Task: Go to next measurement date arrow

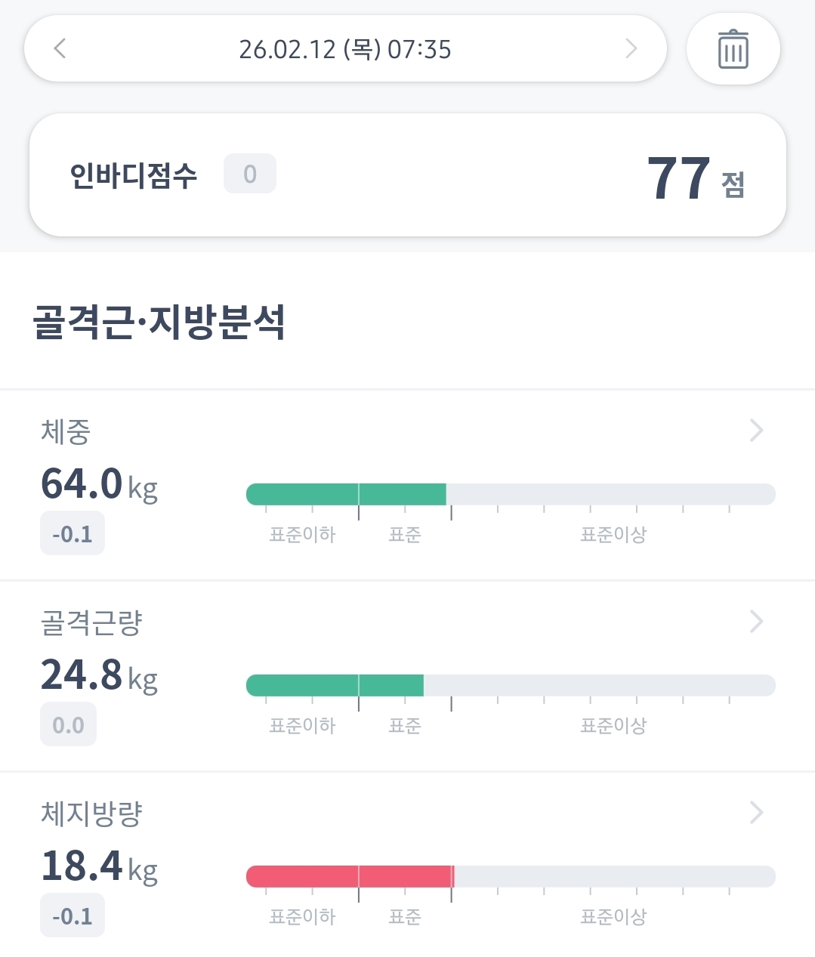Action: point(631,49)
